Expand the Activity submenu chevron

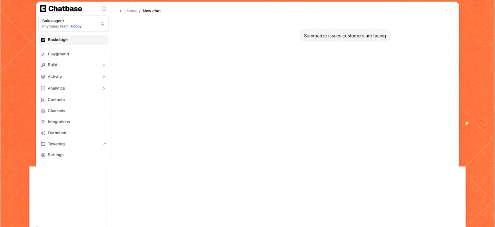click(104, 77)
